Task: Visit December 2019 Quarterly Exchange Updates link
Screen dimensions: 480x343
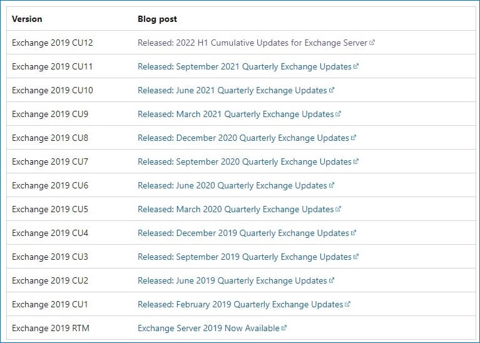Action: click(x=243, y=233)
